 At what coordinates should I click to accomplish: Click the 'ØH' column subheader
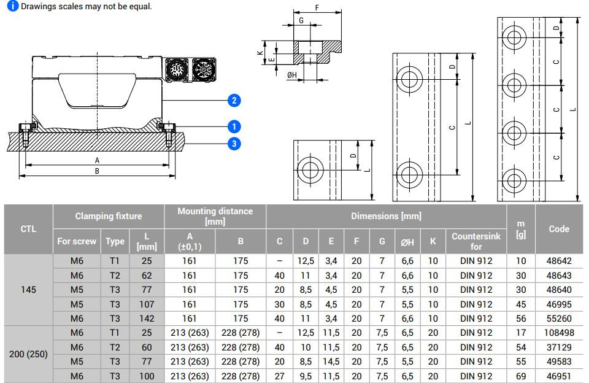tap(407, 241)
